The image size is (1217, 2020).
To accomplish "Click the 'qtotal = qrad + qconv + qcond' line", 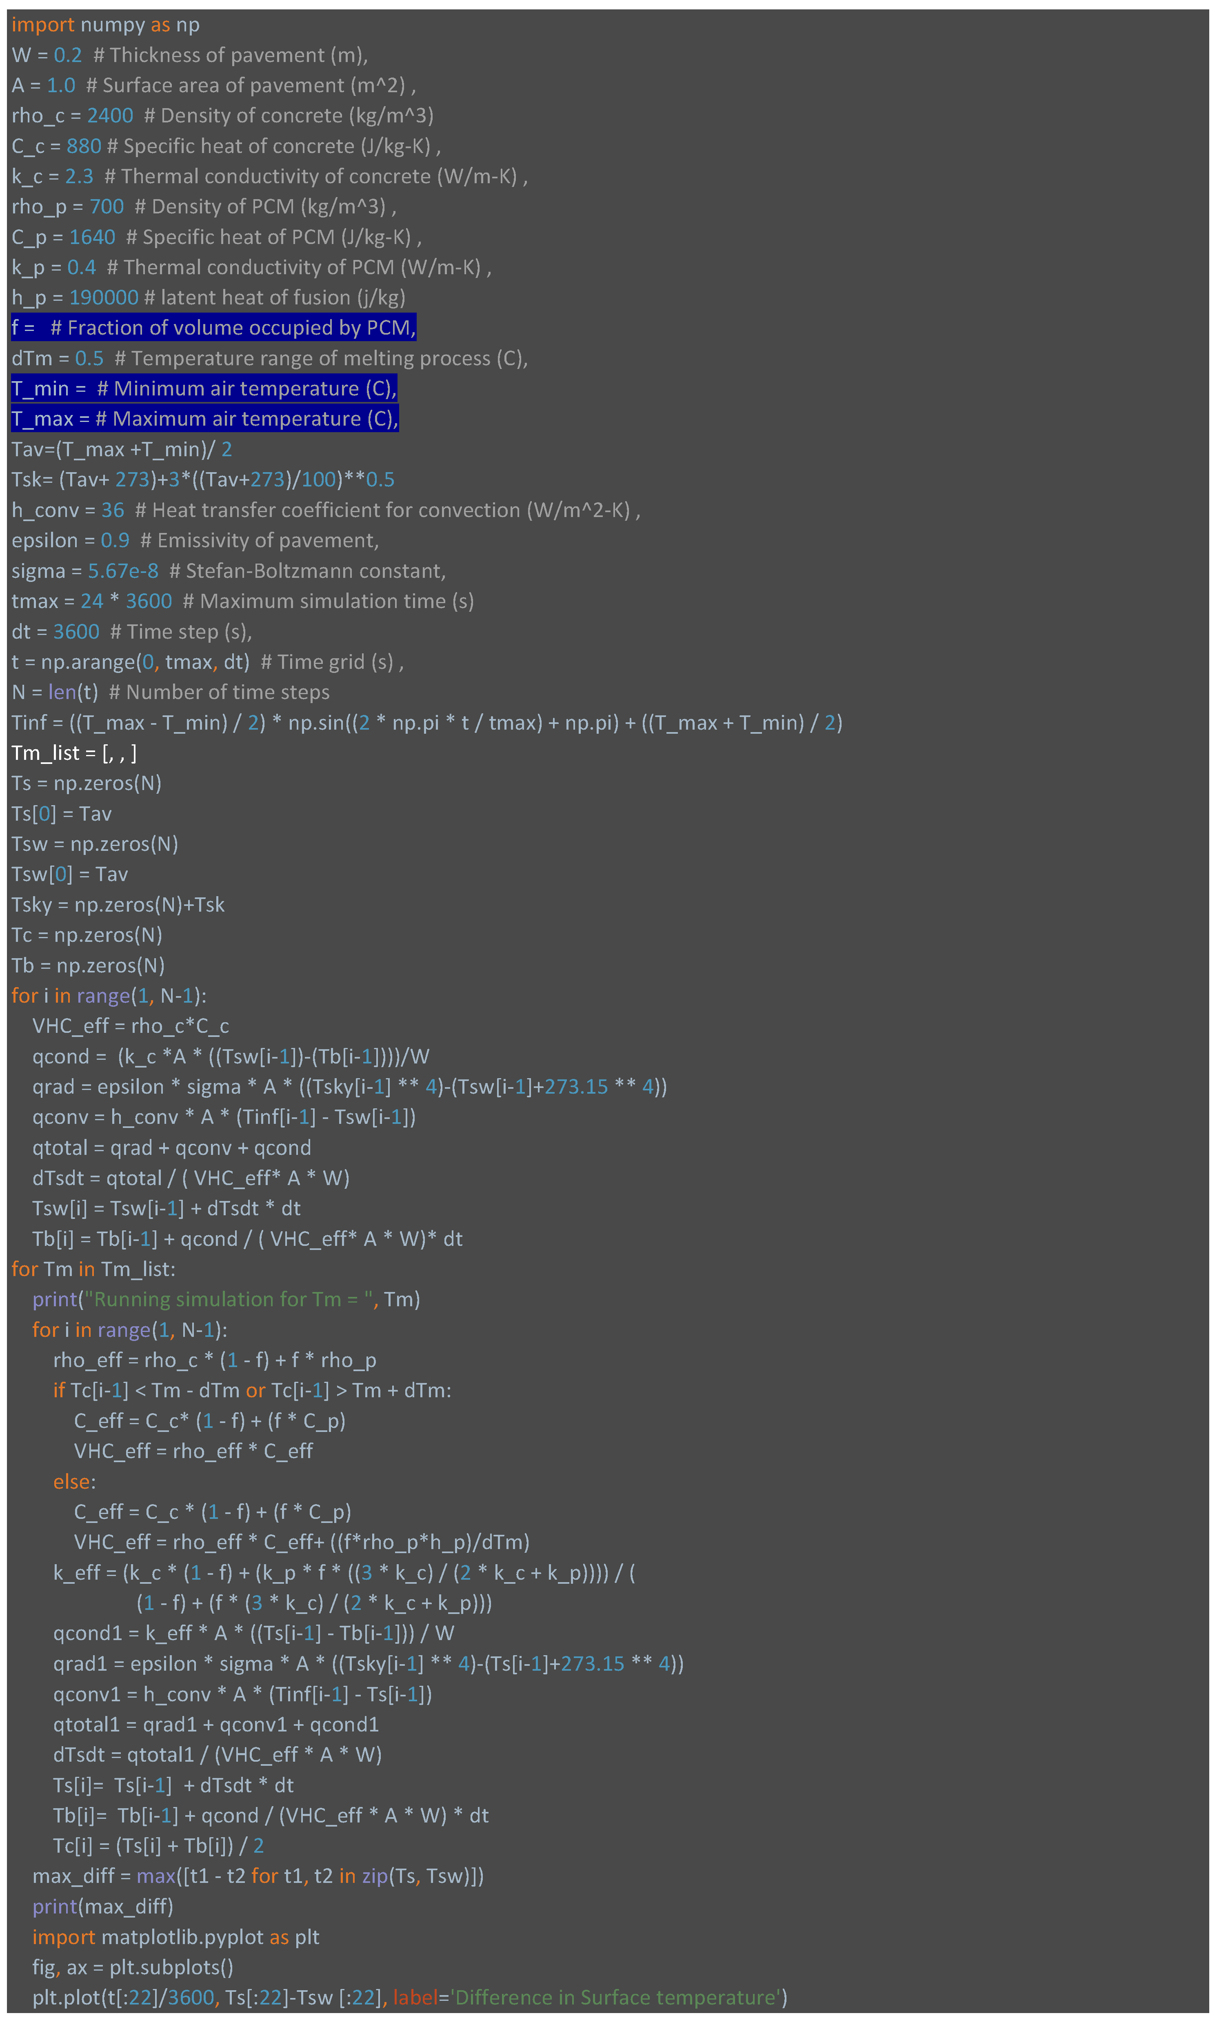I will click(171, 1147).
